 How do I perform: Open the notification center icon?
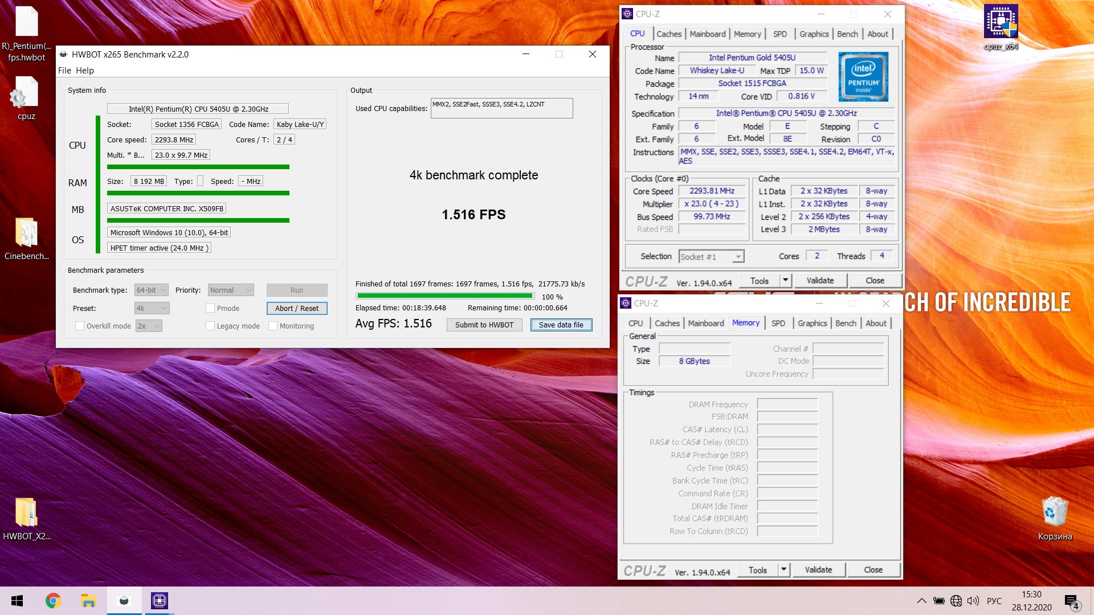[x=1072, y=601]
